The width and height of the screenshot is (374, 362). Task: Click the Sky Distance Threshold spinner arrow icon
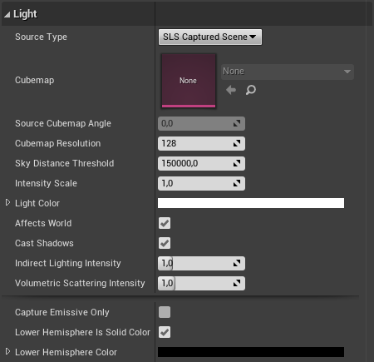click(x=237, y=163)
